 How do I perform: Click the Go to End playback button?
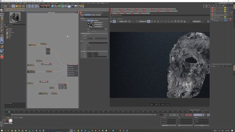[182, 115]
